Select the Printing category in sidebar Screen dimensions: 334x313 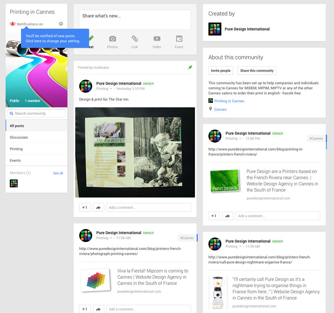36,149
